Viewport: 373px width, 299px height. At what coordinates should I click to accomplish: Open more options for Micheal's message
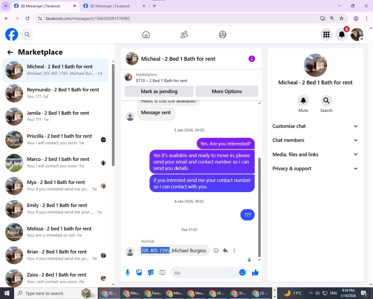[x=234, y=251]
